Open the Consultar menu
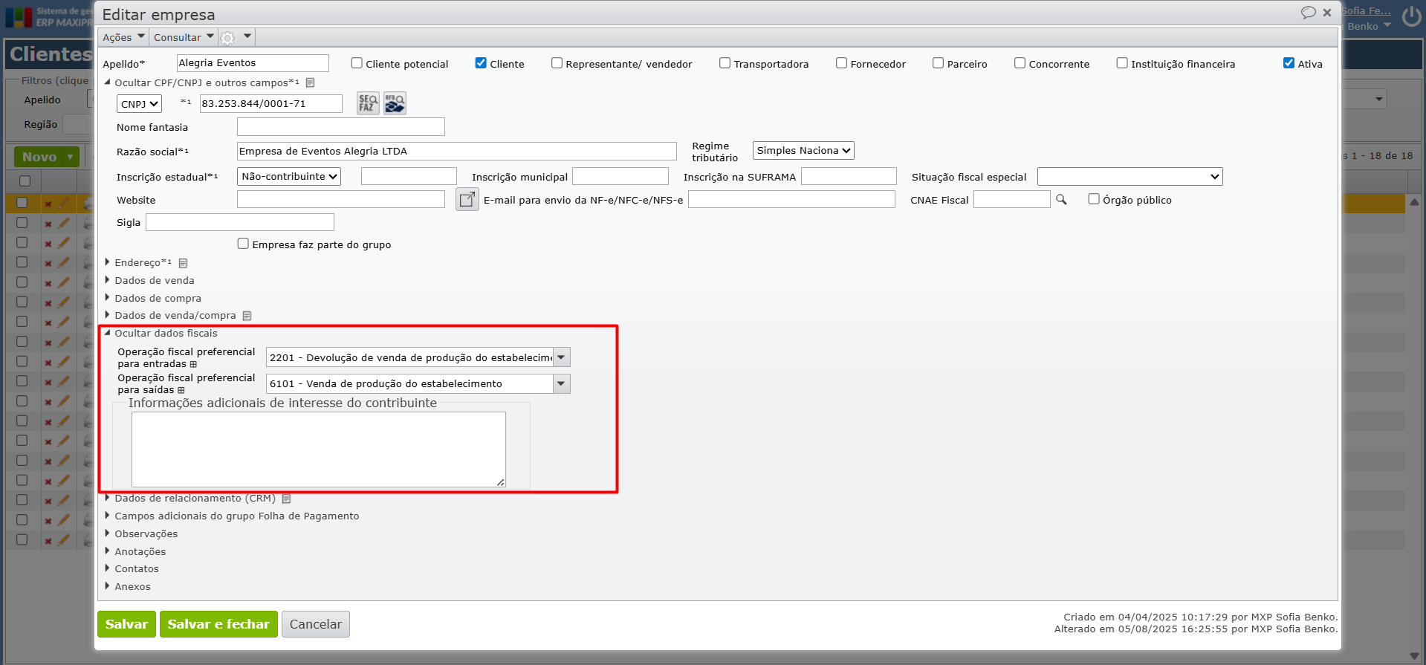Viewport: 1426px width, 665px height. 184,37
